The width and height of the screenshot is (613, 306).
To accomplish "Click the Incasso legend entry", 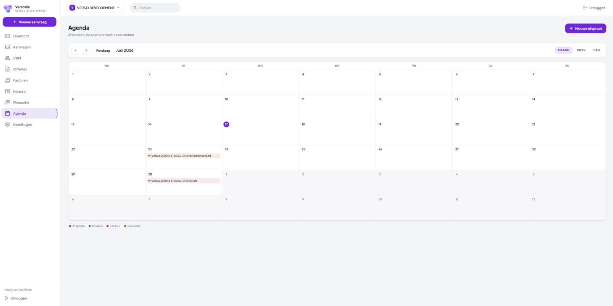I will click(x=96, y=226).
